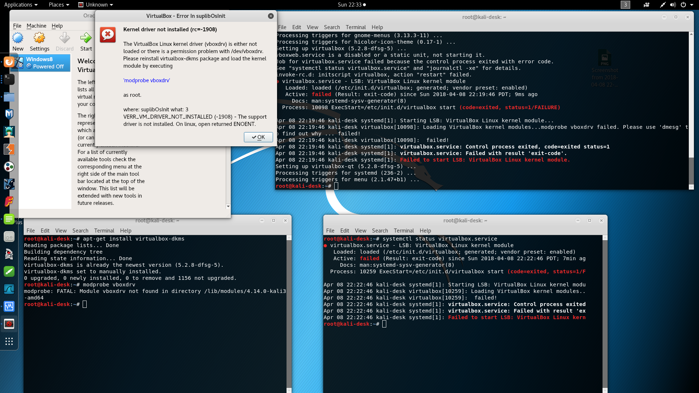Click 'systemctl status virtualbox.service' command text
Viewport: 699px width, 393px height.
point(440,239)
